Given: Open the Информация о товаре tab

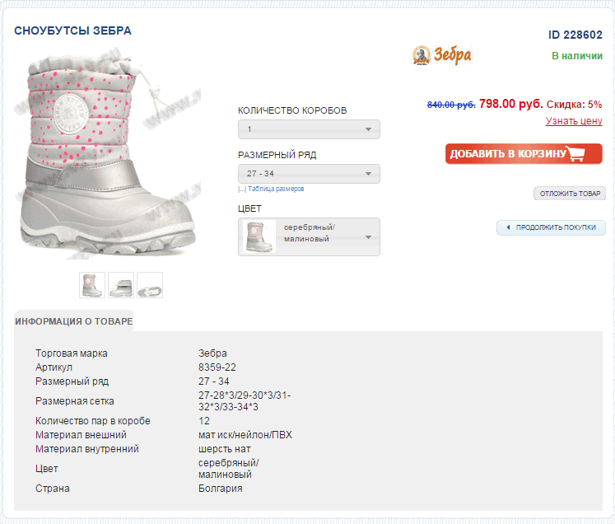Looking at the screenshot, I should (74, 321).
